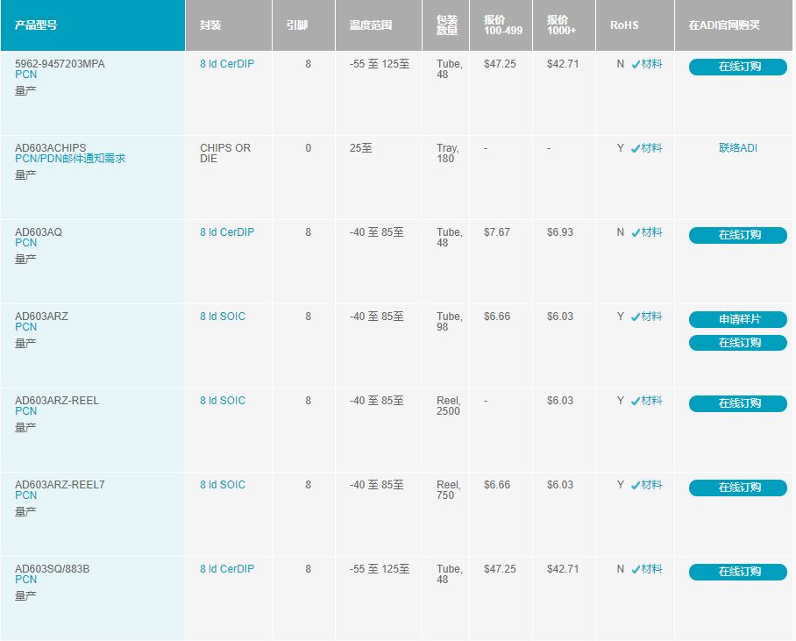Open the 材料 checkmark link for AD603SQ/883B
Viewport: 796px width, 641px height.
[x=647, y=569]
